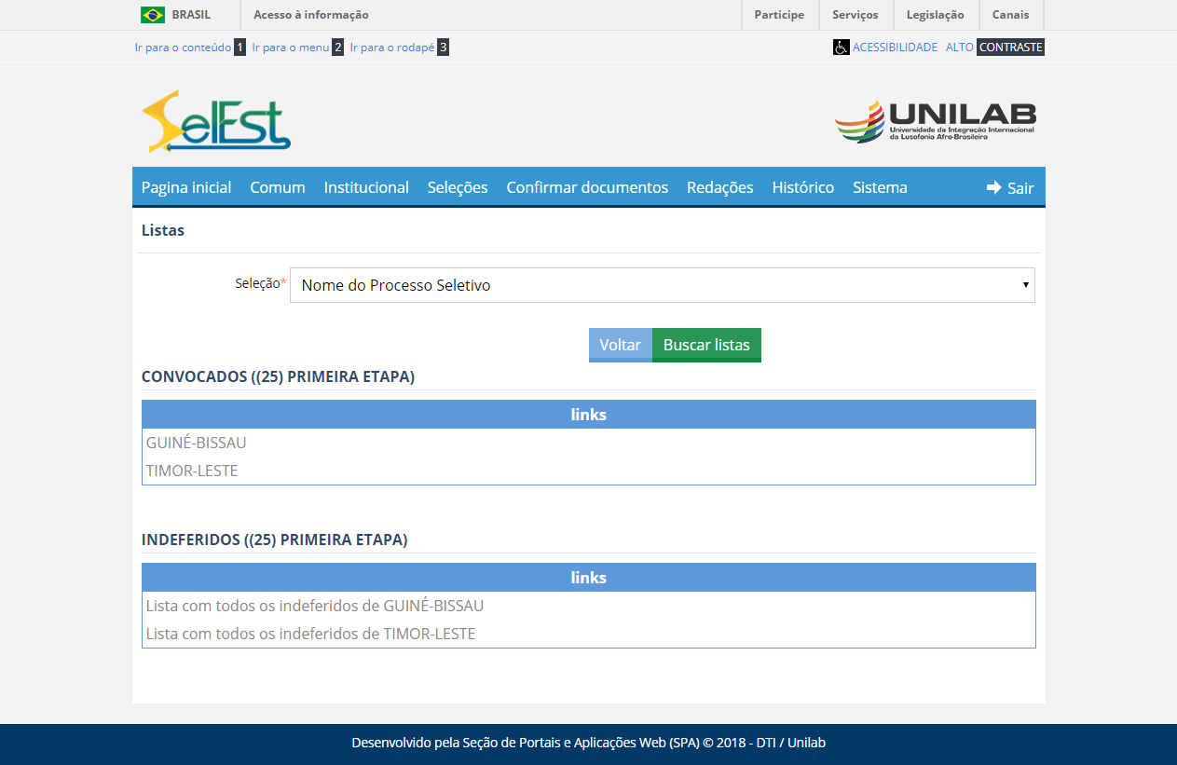Open indeferidos list for GUINÉ-BISSAU

pos(315,606)
